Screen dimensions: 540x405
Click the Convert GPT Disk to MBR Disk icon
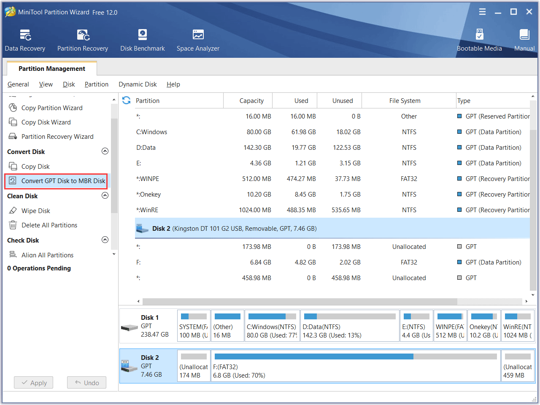(x=13, y=181)
